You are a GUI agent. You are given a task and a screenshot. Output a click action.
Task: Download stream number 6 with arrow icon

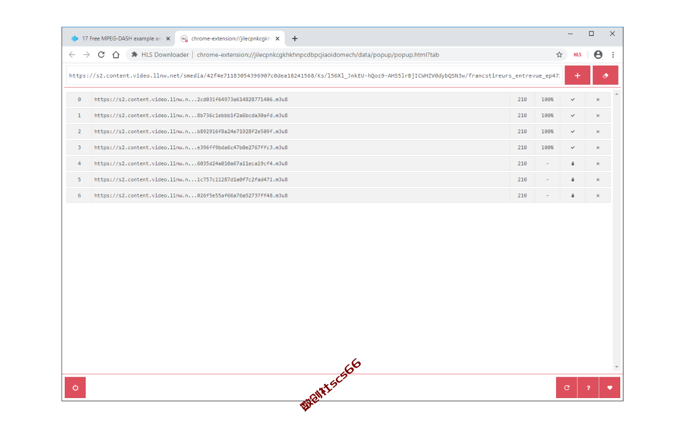tap(573, 196)
